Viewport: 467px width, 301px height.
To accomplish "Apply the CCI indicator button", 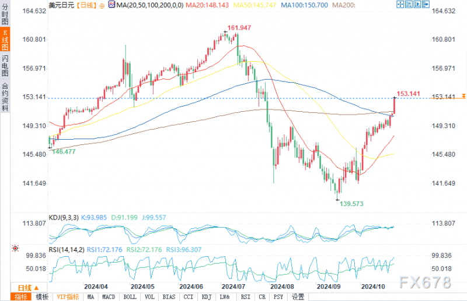I will pyautogui.click(x=188, y=297).
